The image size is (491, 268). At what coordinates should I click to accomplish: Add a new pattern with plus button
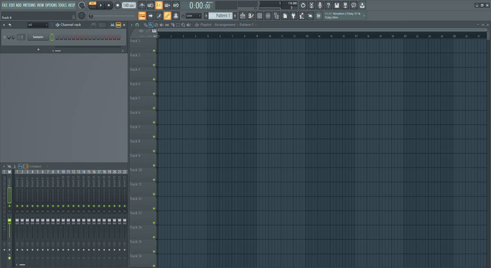point(234,16)
